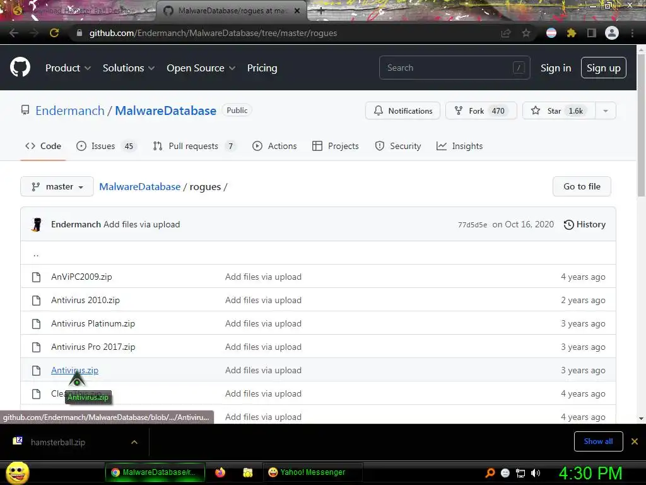Image resolution: width=646 pixels, height=485 pixels.
Task: Click file icon beside Antivirus 2010.zip
Action: 36,300
